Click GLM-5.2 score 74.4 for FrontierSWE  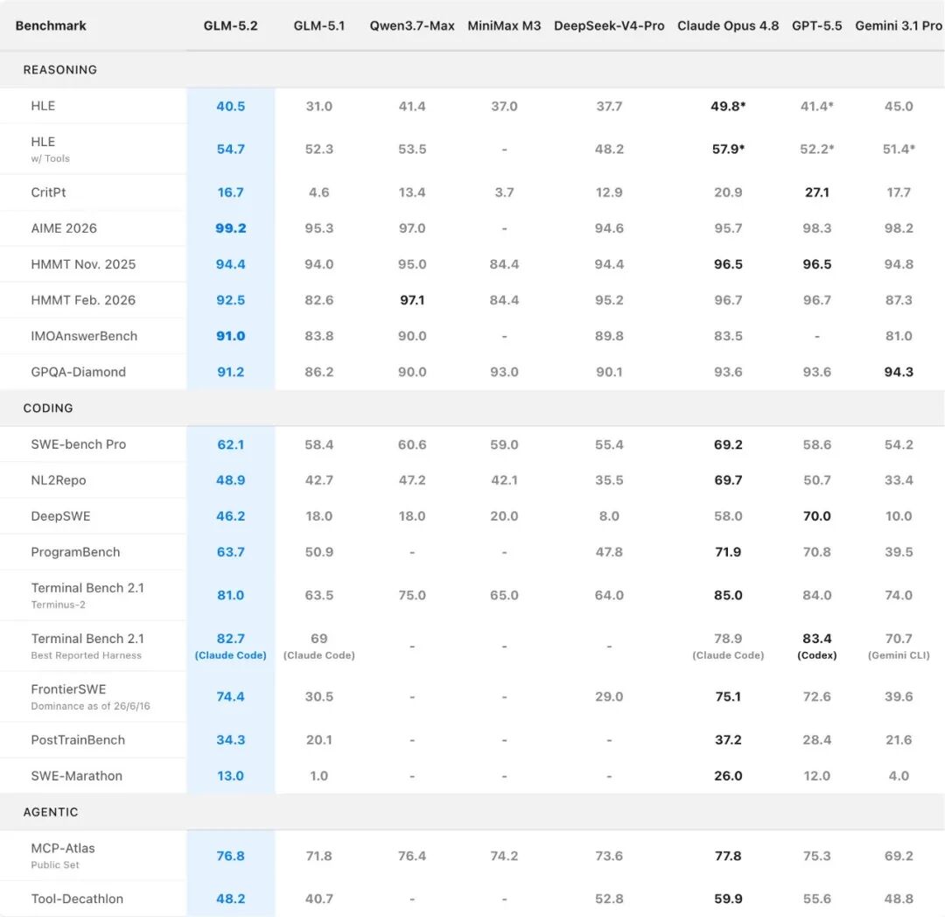pyautogui.click(x=230, y=696)
